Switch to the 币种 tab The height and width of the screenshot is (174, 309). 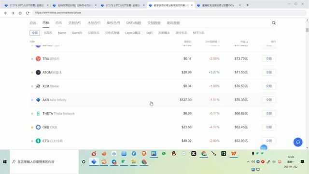pos(46,23)
